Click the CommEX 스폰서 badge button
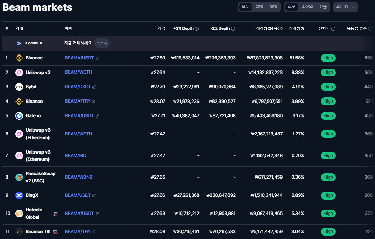 [102, 43]
